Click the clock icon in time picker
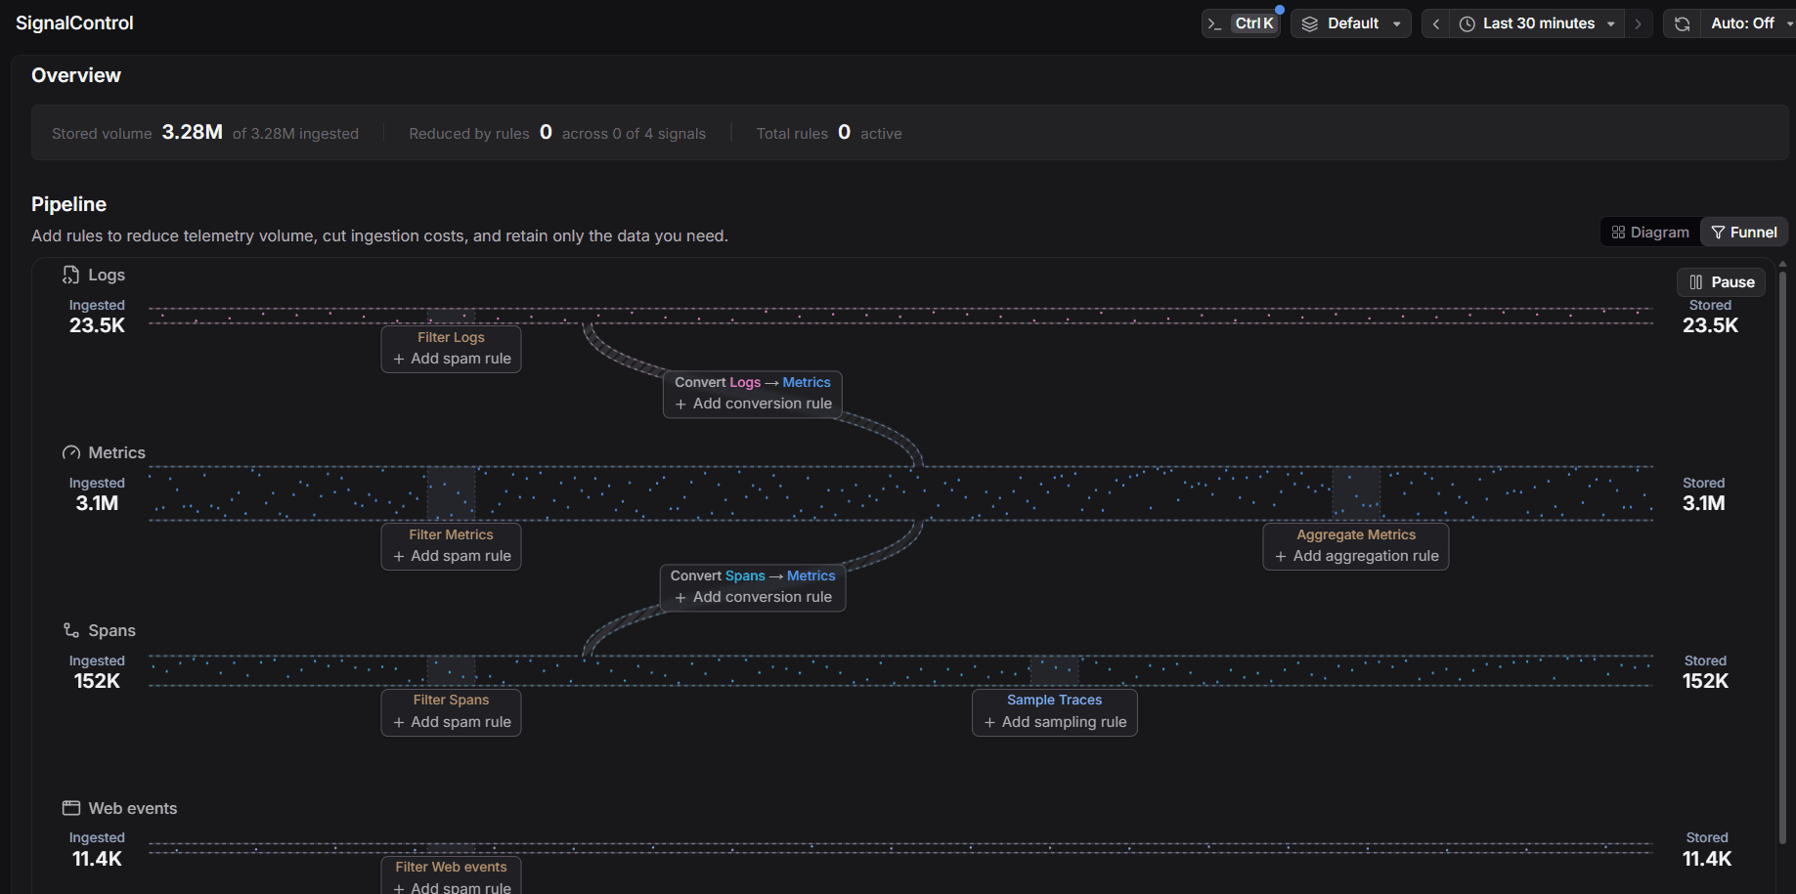Image resolution: width=1796 pixels, height=894 pixels. (1467, 24)
